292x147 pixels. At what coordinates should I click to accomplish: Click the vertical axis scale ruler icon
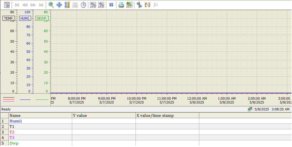(67, 5)
